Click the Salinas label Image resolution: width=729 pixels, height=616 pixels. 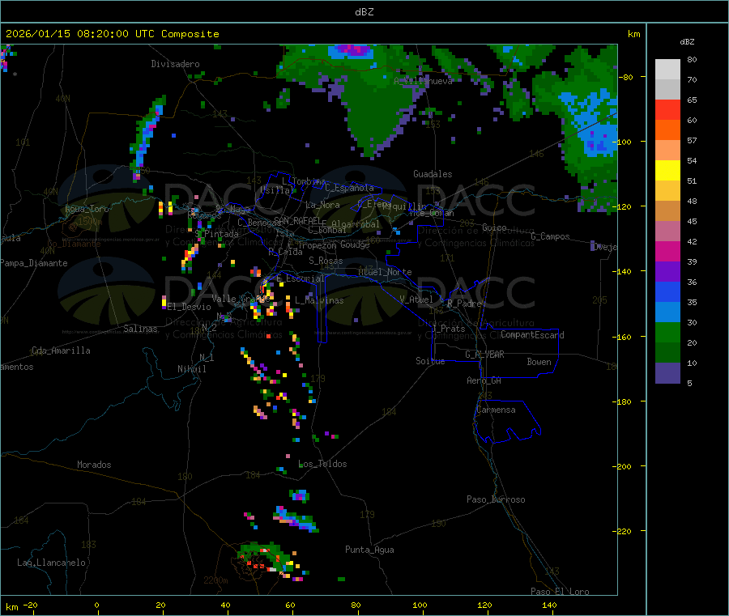140,329
